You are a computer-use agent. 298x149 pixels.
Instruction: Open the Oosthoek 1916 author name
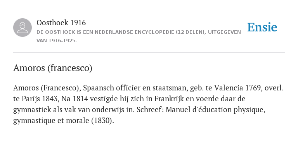click(x=61, y=23)
